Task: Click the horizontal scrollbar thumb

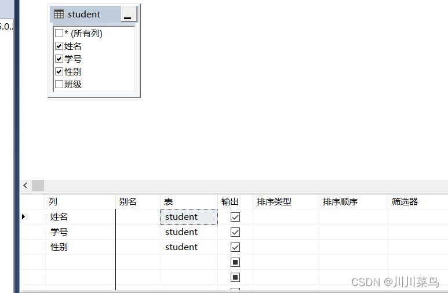Action: point(38,186)
